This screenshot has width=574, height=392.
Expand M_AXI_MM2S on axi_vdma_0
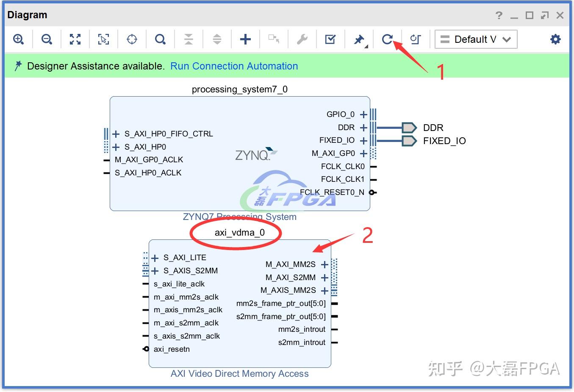coord(324,264)
